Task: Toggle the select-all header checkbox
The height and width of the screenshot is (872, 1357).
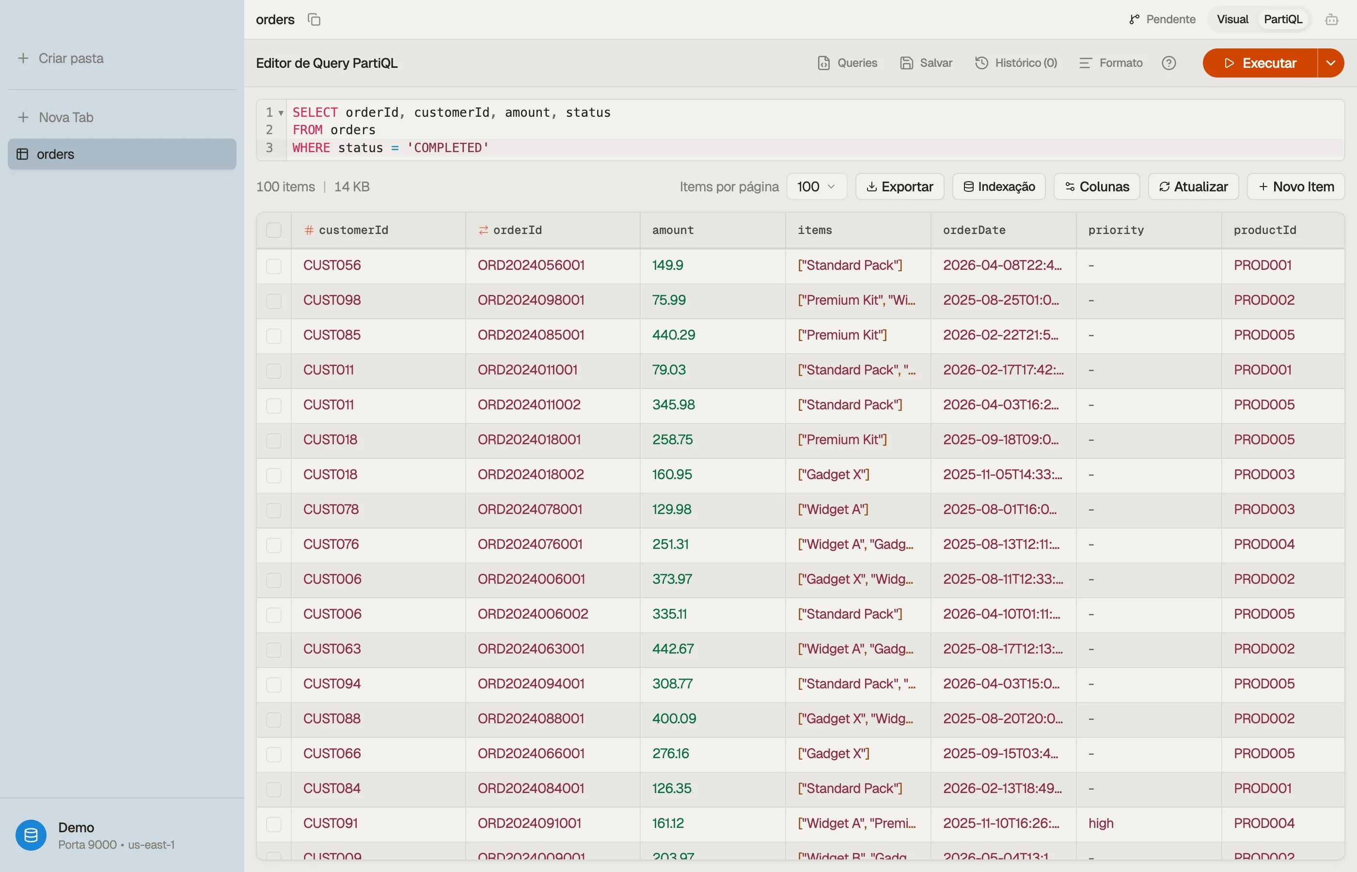Action: [273, 230]
